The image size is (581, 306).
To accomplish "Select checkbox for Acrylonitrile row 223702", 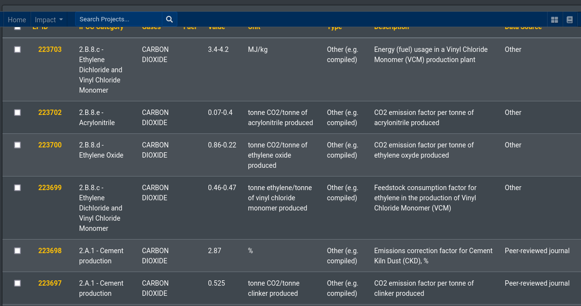I will tap(17, 113).
